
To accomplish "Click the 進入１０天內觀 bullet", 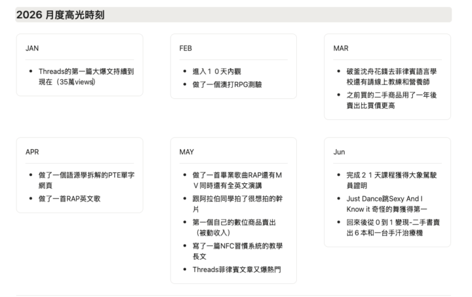I will [x=217, y=71].
